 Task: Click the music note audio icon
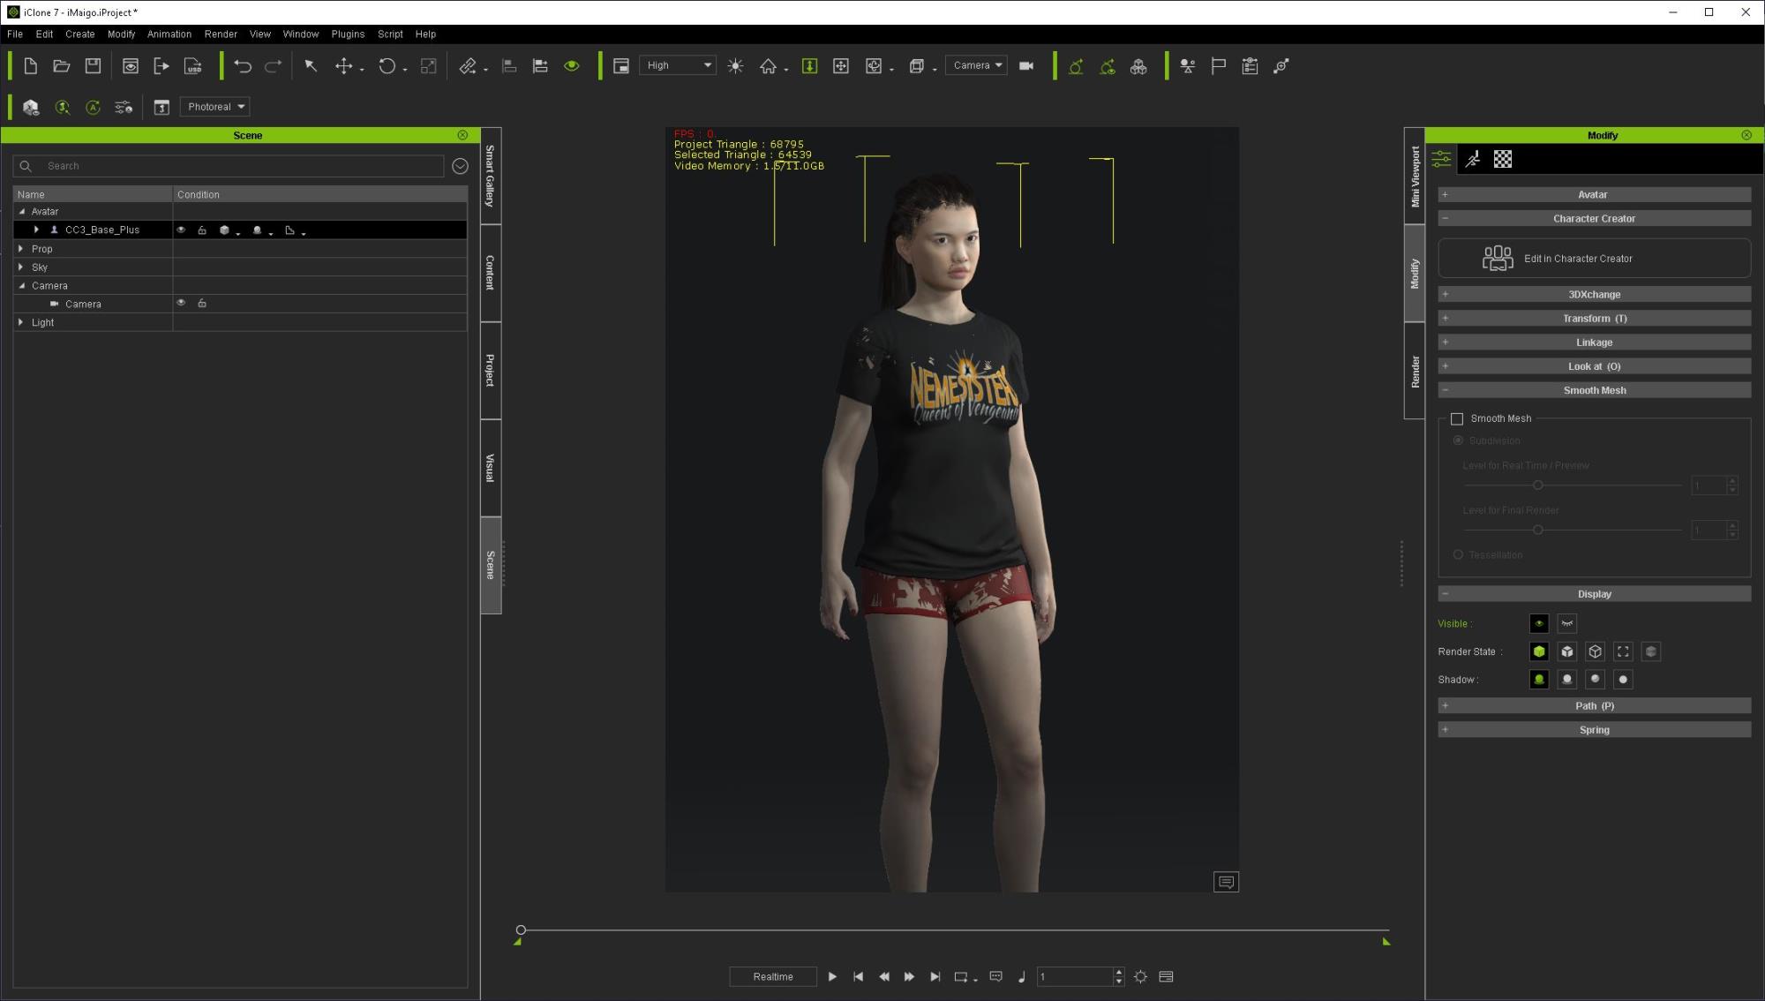pyautogui.click(x=1021, y=976)
